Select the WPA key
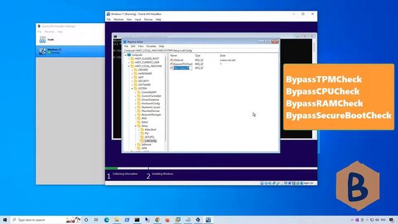This screenshot has width=398, height=224. pyautogui.click(x=144, y=148)
